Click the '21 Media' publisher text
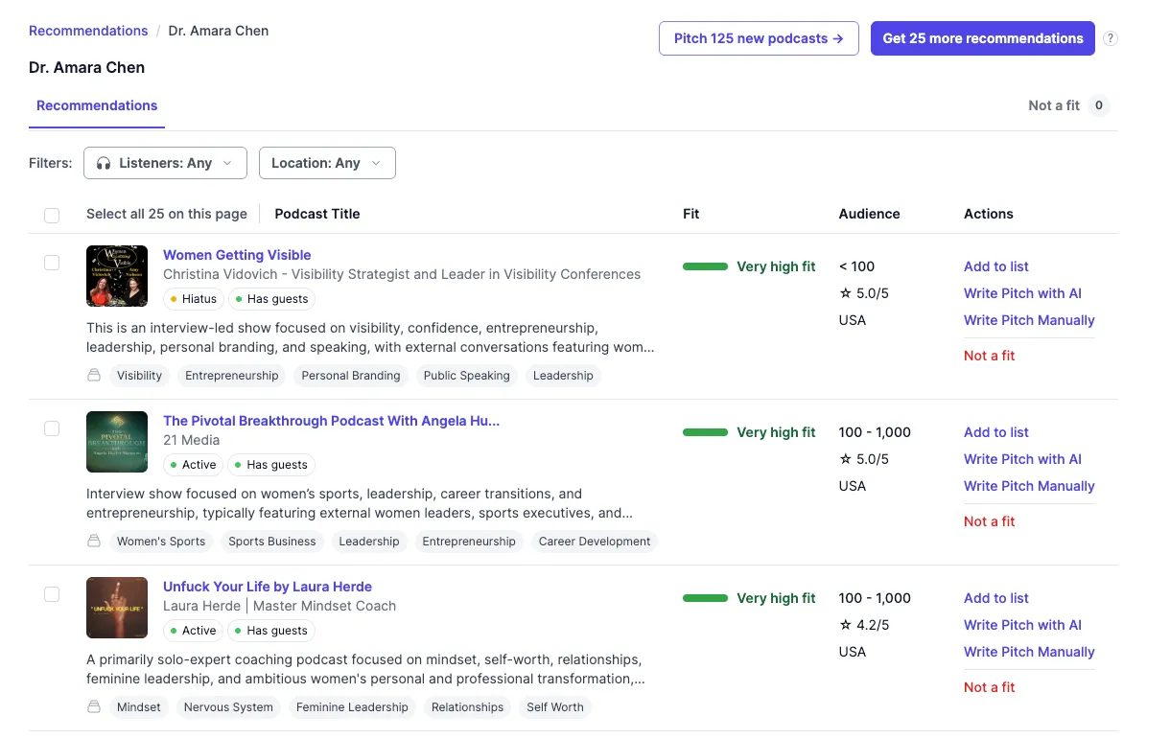1170x739 pixels. [x=192, y=440]
